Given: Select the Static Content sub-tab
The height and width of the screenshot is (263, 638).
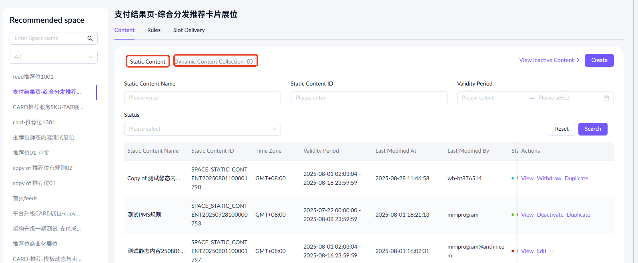Looking at the screenshot, I should (148, 62).
